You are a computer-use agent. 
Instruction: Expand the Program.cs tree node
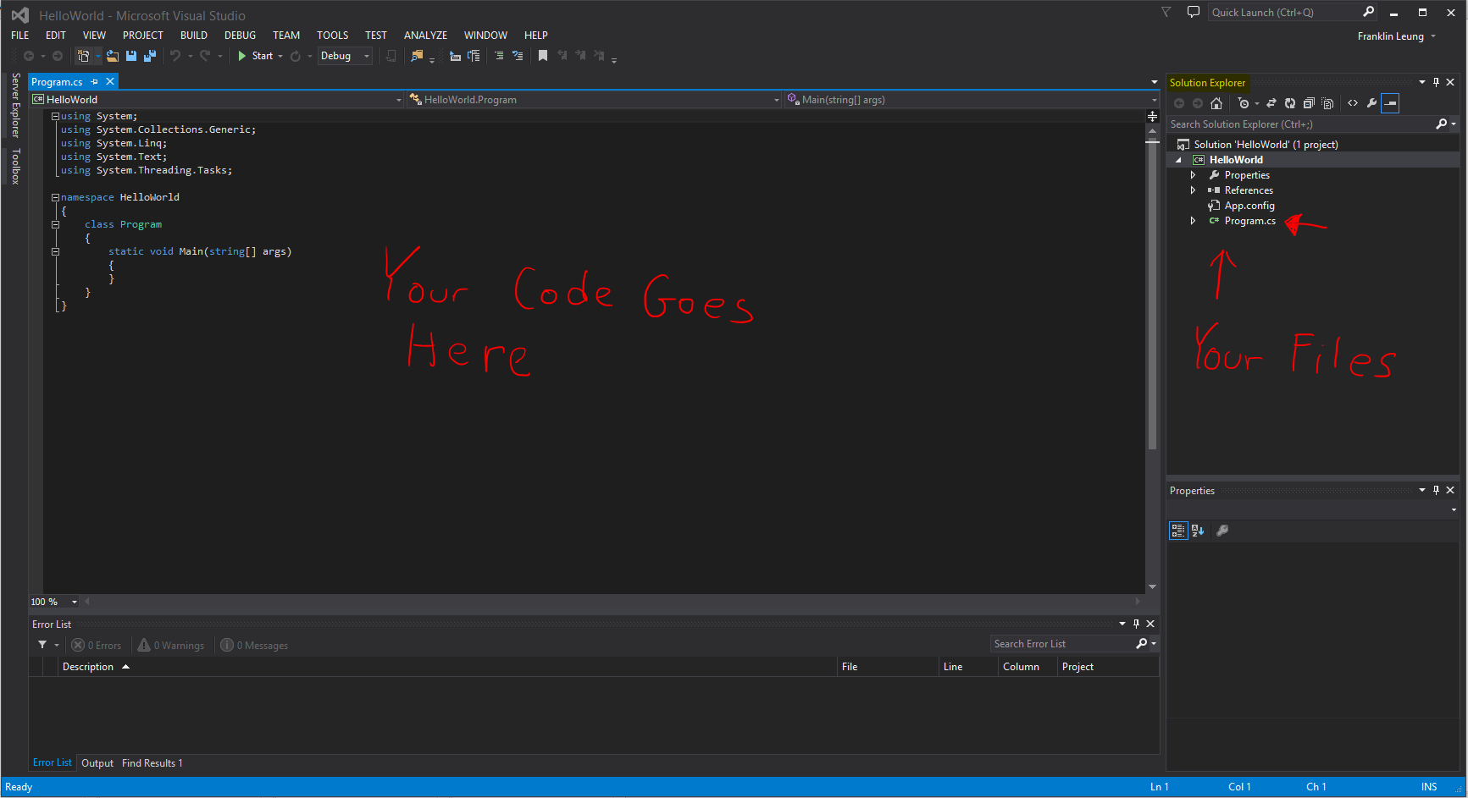click(x=1194, y=221)
